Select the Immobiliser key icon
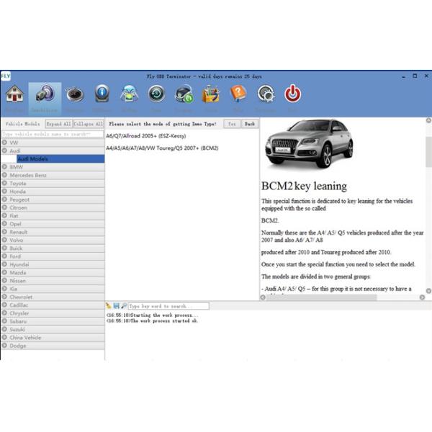The height and width of the screenshot is (432, 432). click(x=45, y=96)
